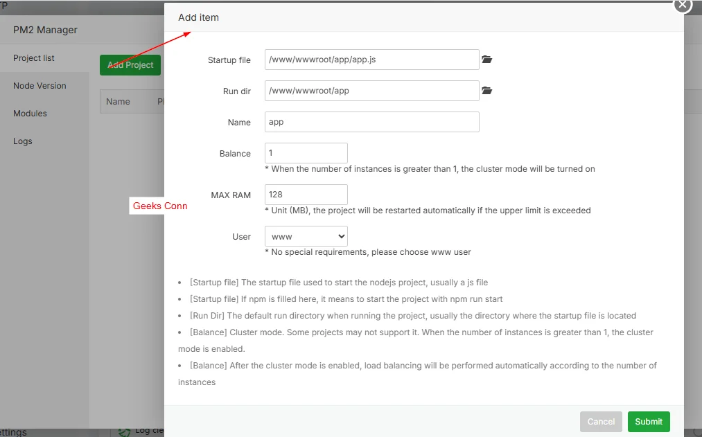Select the Run dir text field

(371, 90)
